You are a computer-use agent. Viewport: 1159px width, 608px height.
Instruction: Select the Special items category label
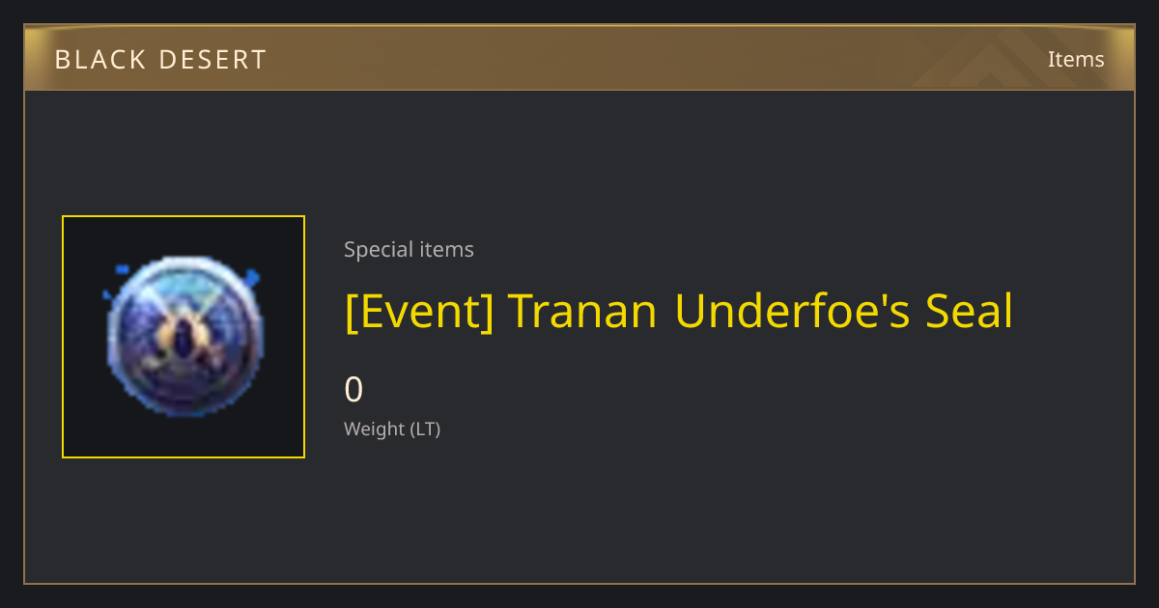409,249
